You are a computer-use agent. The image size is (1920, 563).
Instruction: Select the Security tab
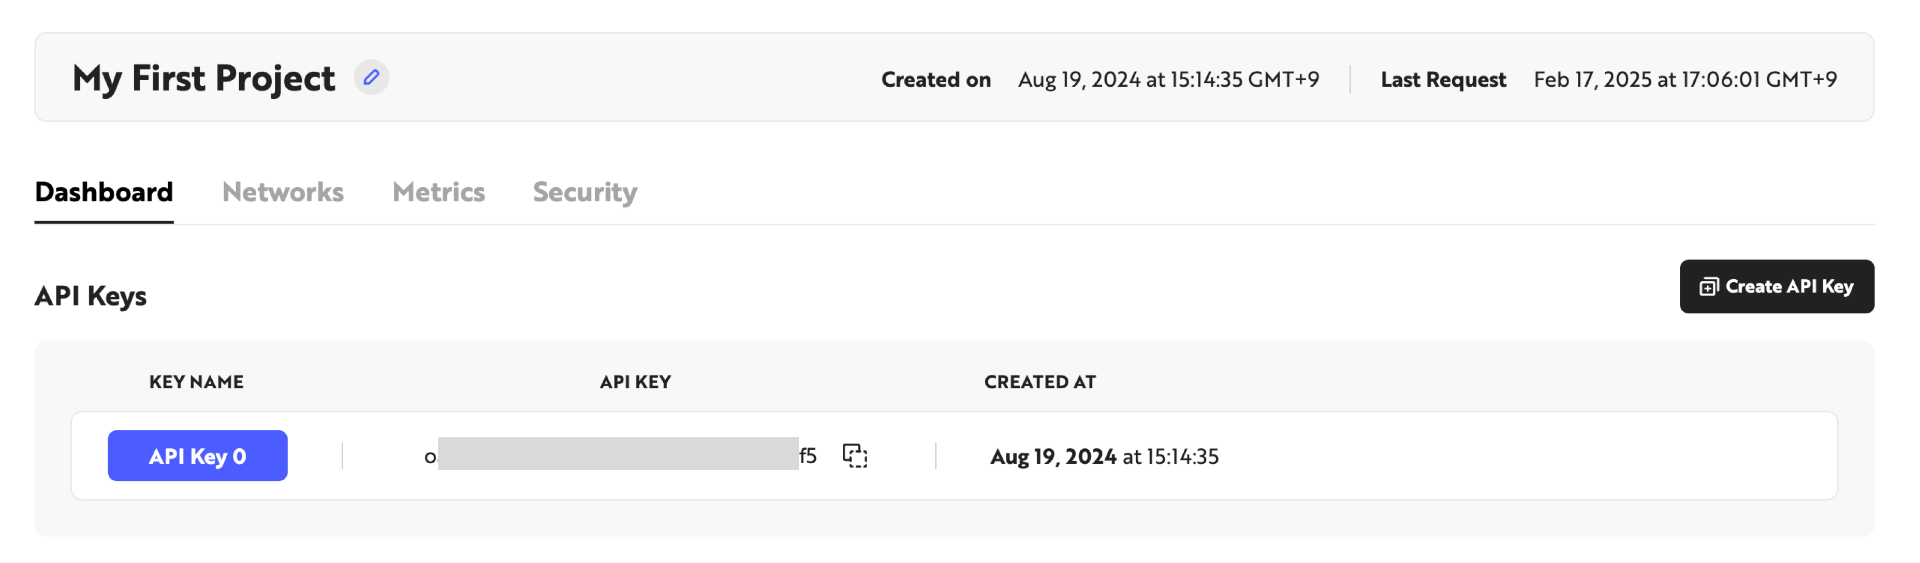click(x=585, y=192)
